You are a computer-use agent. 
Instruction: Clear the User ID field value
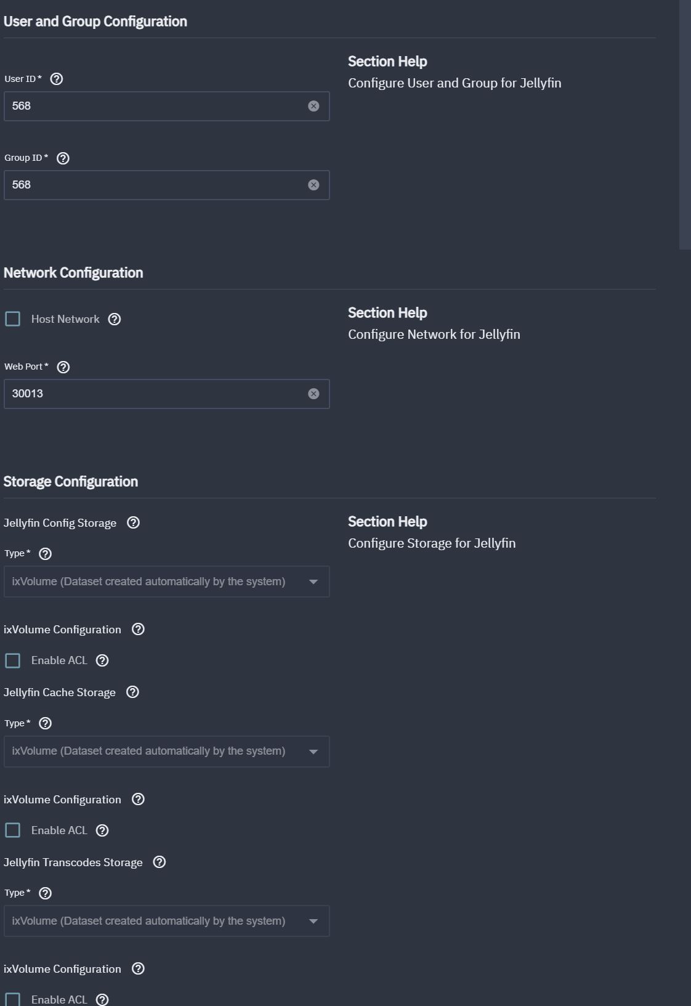313,106
